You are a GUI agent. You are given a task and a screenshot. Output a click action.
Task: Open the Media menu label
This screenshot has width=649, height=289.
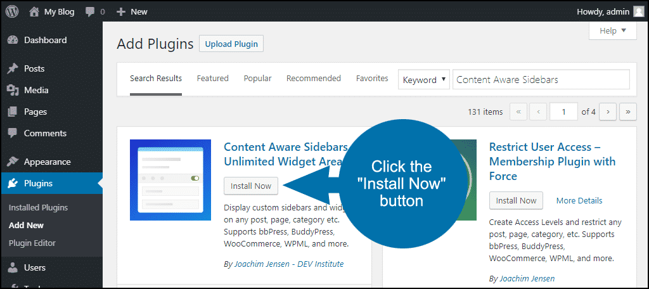point(36,90)
